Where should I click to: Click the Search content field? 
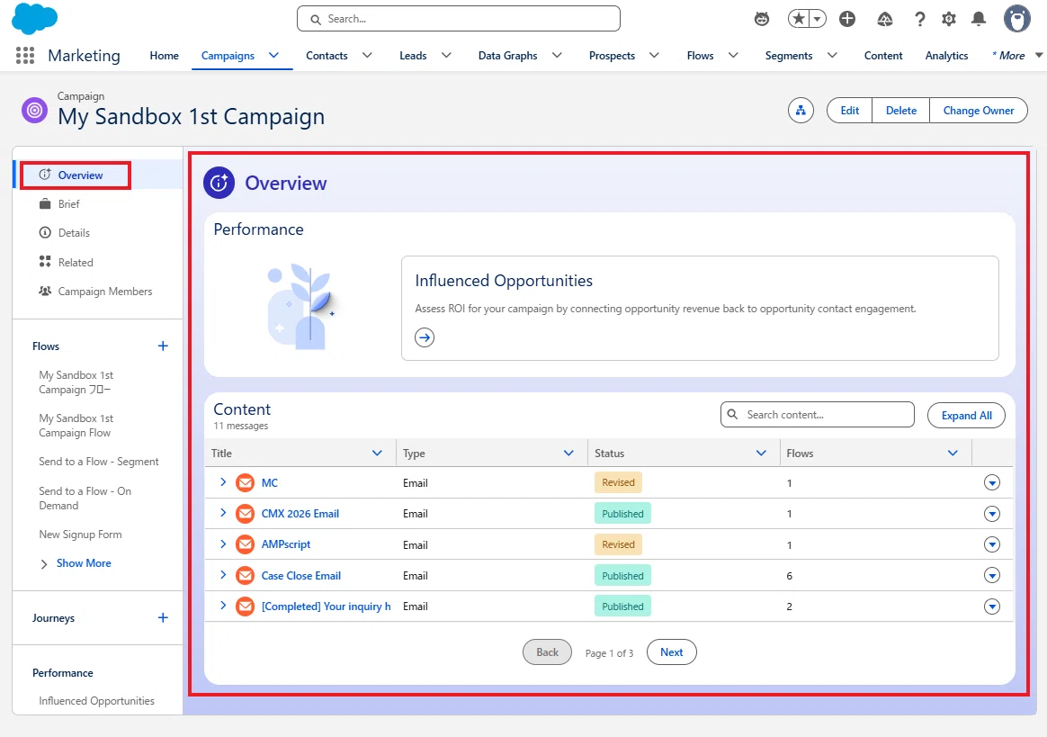(x=818, y=414)
